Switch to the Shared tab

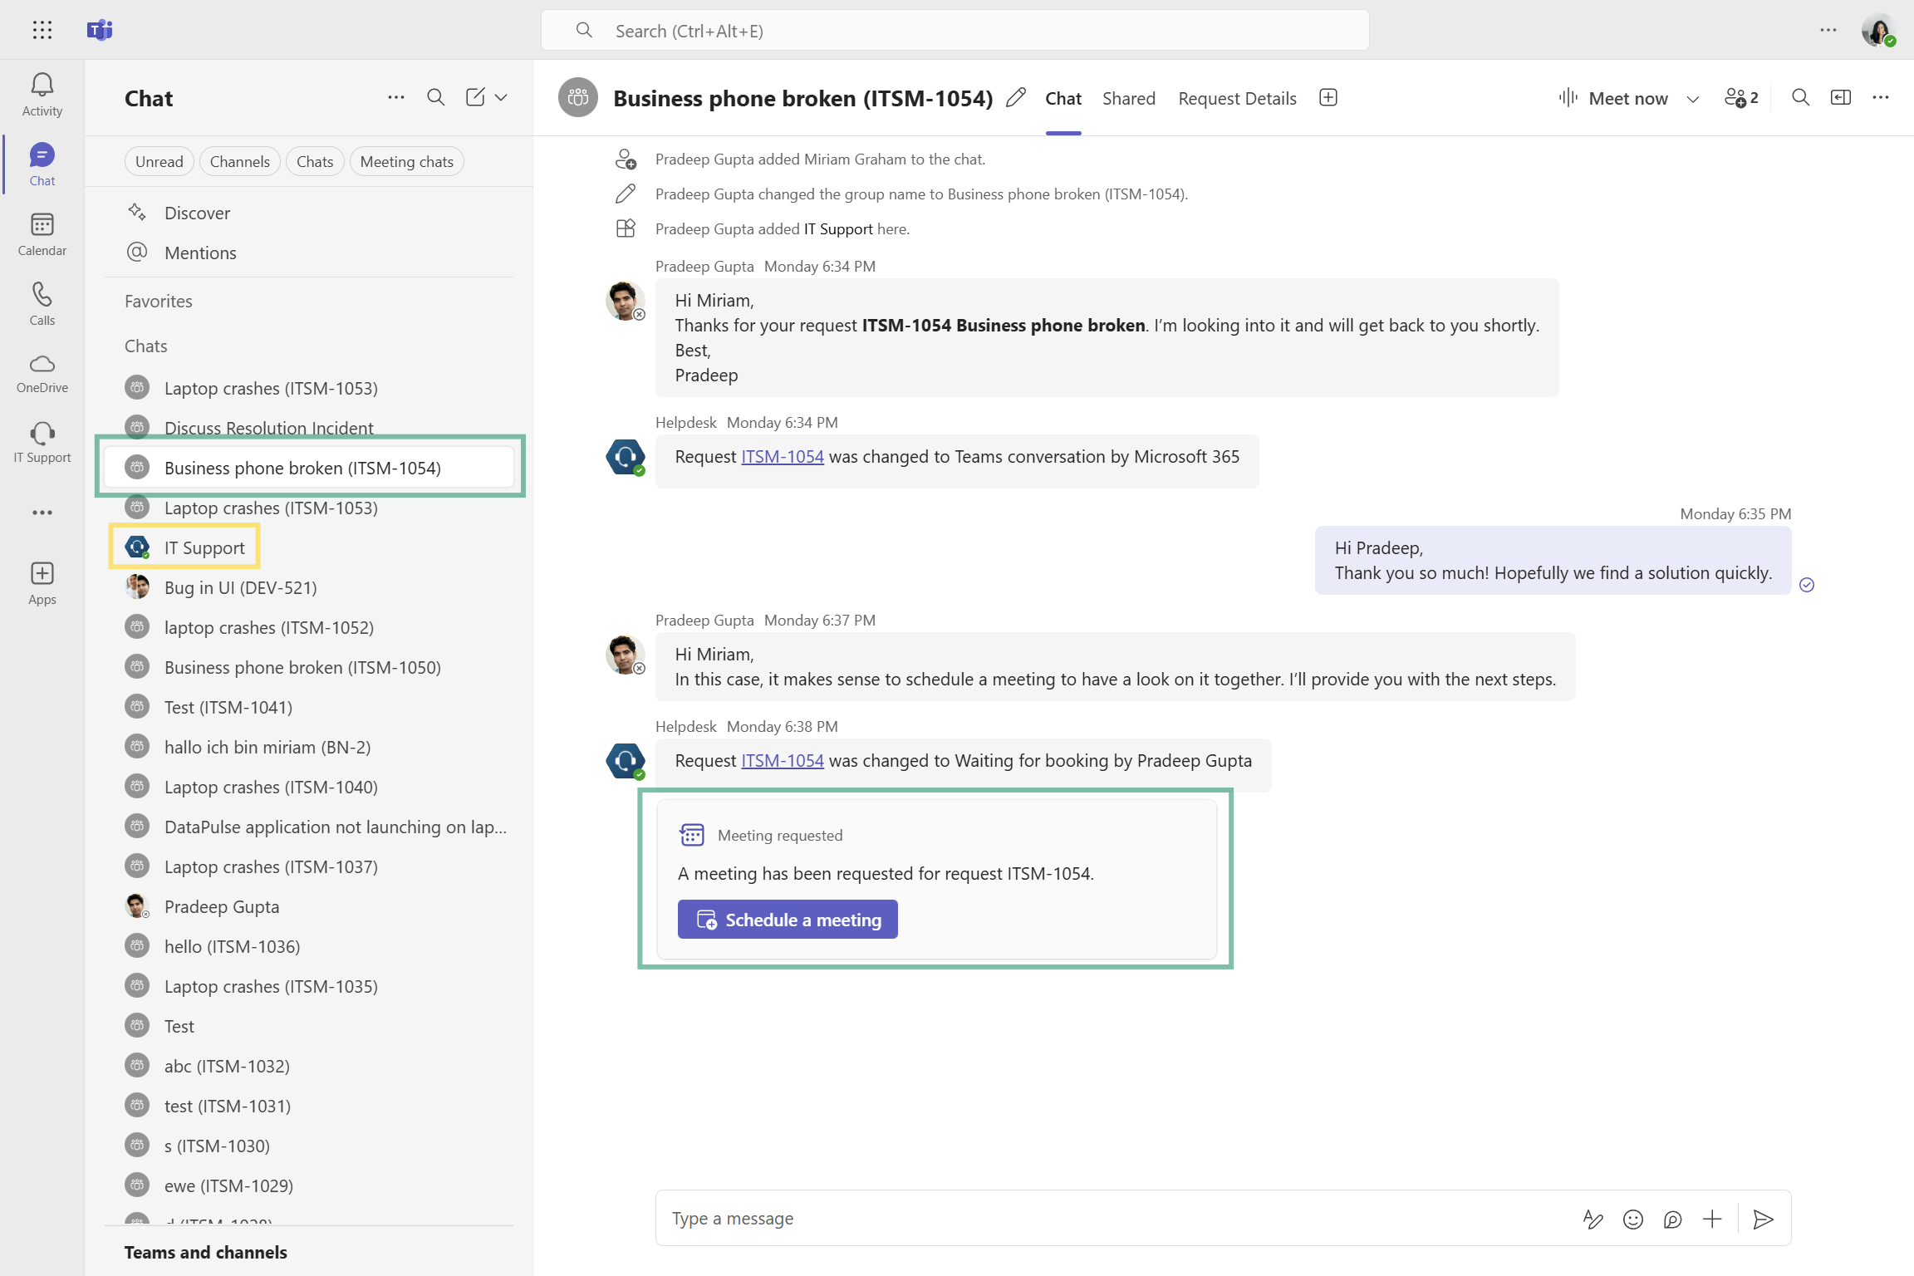pyautogui.click(x=1128, y=99)
